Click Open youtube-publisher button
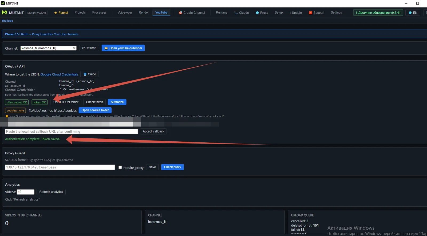 click(x=123, y=48)
